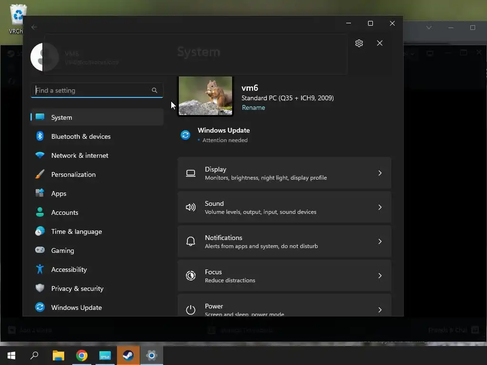
Task: Click the Time & language clock icon
Action: coord(40,231)
